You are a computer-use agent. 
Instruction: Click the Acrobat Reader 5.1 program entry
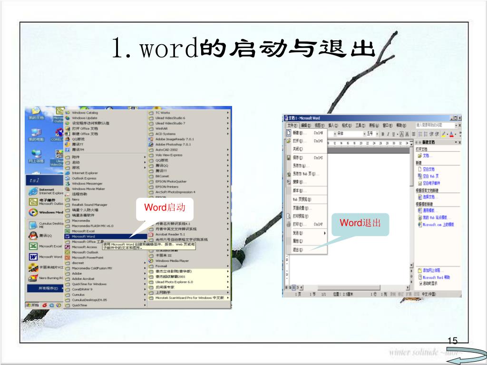[x=170, y=234]
